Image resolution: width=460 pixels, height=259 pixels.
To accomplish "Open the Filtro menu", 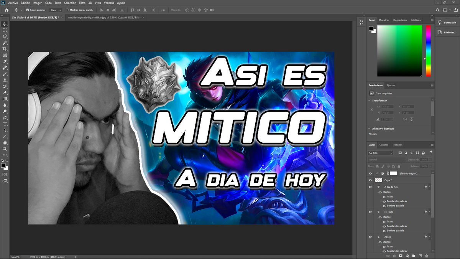I will pos(82,3).
